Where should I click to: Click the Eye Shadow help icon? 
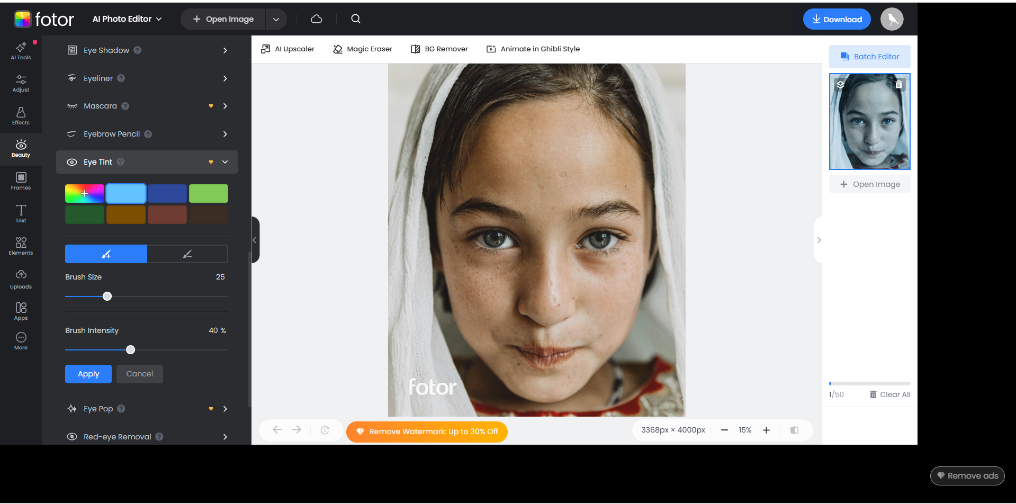click(x=138, y=50)
